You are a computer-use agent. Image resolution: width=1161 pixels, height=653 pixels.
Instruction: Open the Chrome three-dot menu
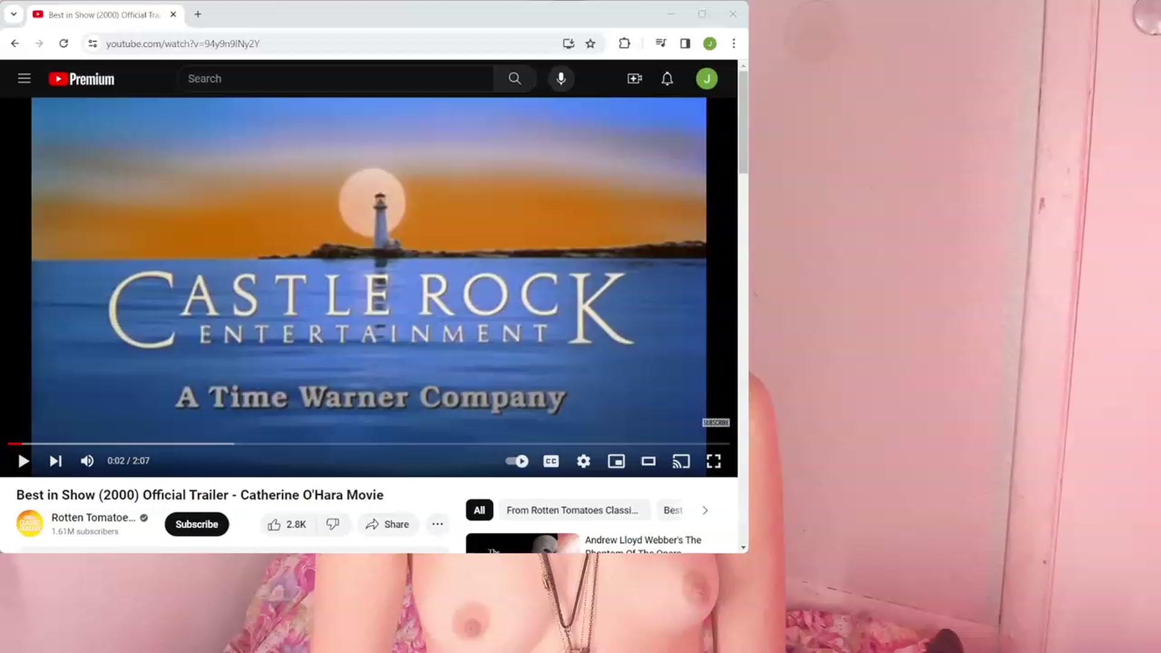[733, 44]
